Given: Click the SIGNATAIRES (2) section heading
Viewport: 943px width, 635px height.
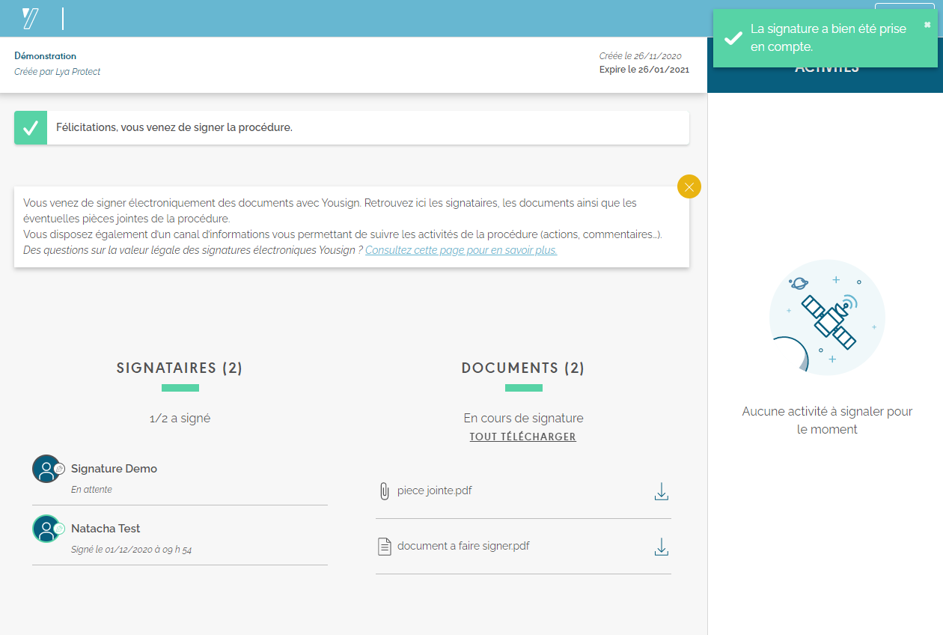Looking at the screenshot, I should pos(180,368).
